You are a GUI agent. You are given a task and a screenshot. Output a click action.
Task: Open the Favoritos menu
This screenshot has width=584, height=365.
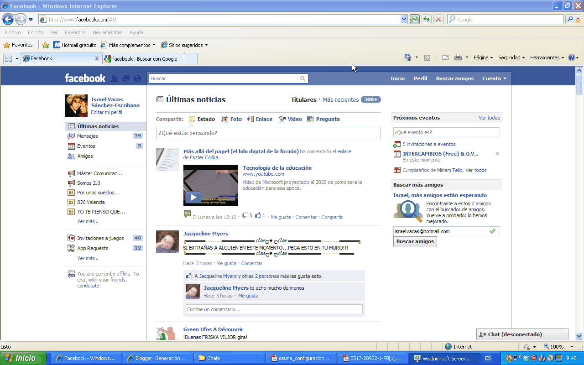pos(75,32)
